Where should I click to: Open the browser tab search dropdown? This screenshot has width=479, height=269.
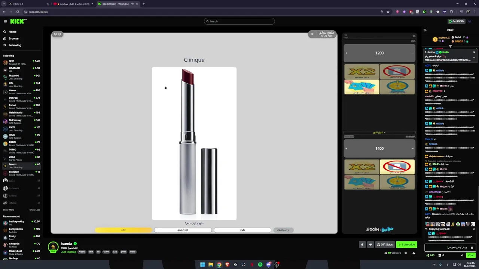coord(4,4)
